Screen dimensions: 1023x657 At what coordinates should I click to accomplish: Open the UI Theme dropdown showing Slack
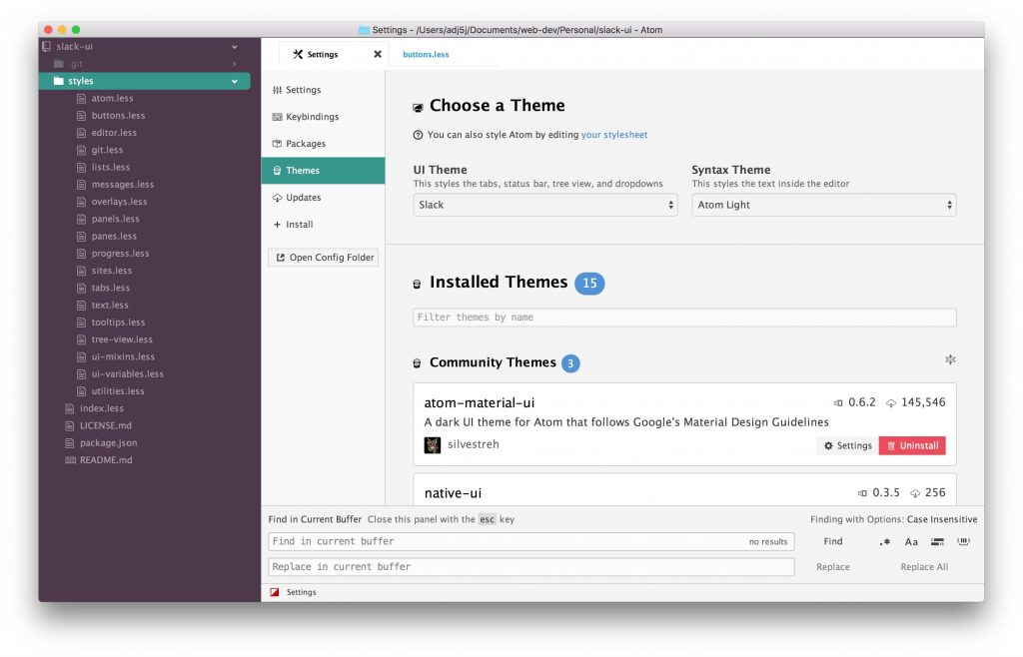[x=545, y=205]
